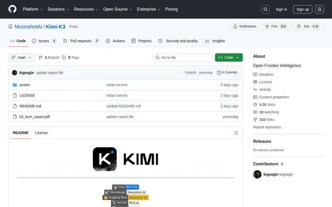The width and height of the screenshot is (332, 207).
Task: Switch to the Projects tab
Action: pos(142,41)
